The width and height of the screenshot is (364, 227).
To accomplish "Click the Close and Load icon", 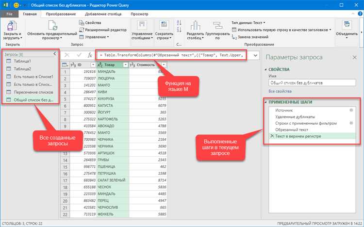I will tap(12, 26).
